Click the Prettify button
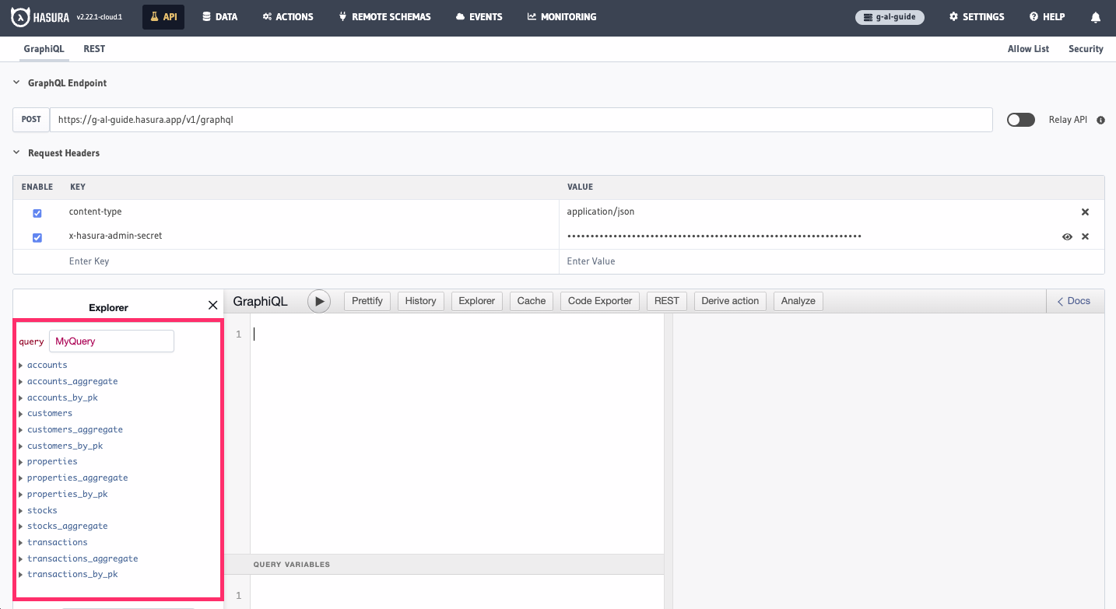The width and height of the screenshot is (1116, 609). 367,301
